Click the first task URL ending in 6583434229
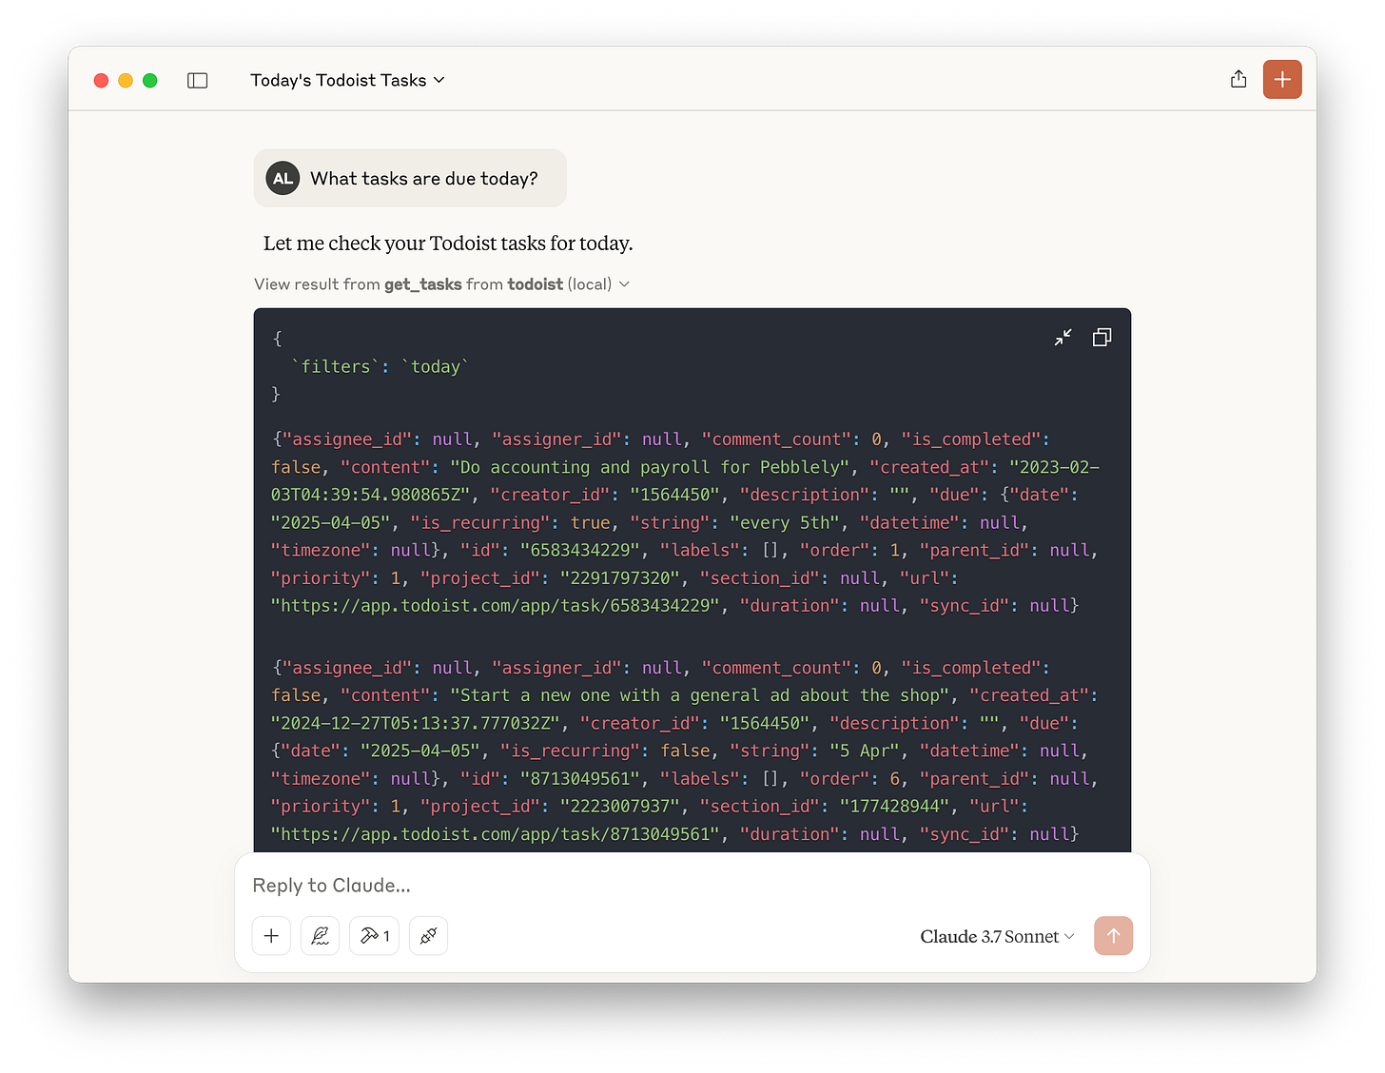Viewport: 1385px width, 1073px height. point(497,606)
